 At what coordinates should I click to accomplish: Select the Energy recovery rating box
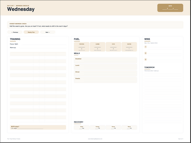[x=97, y=128]
